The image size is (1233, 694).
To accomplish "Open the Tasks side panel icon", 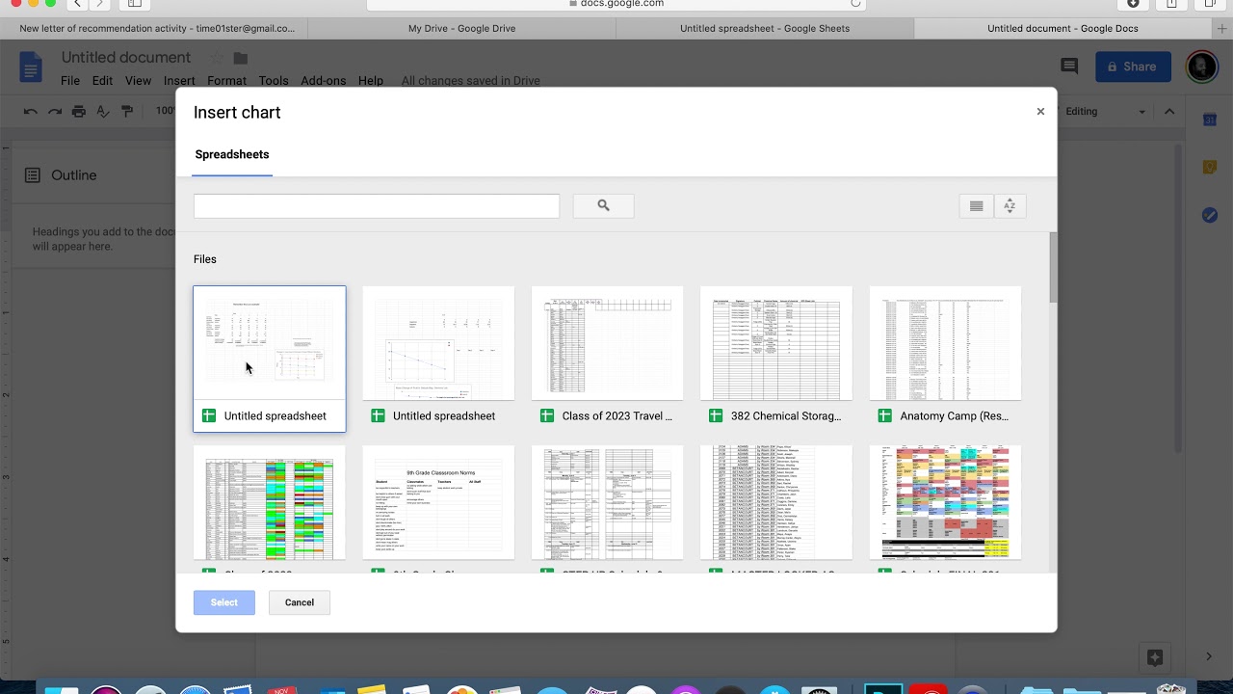I will [1210, 215].
